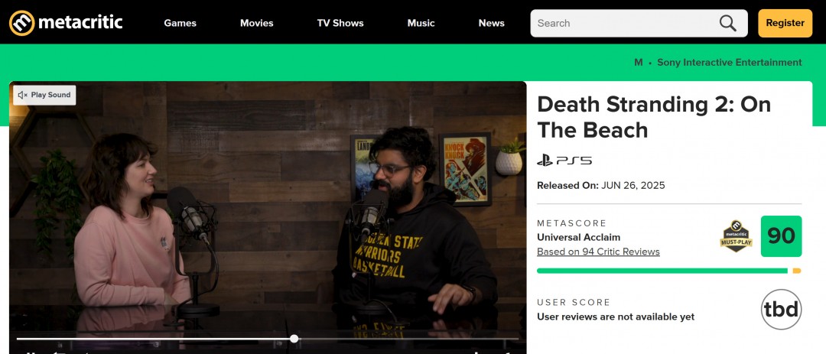Click the Metacritic Must-Play badge

coord(737,236)
